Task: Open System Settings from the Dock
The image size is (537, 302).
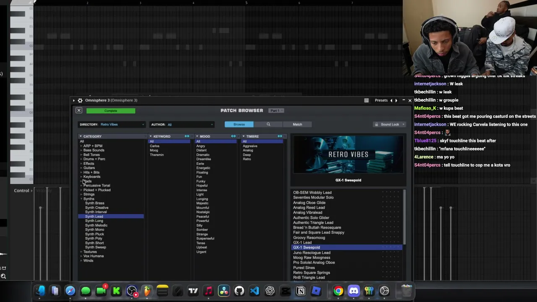Action: point(384,291)
